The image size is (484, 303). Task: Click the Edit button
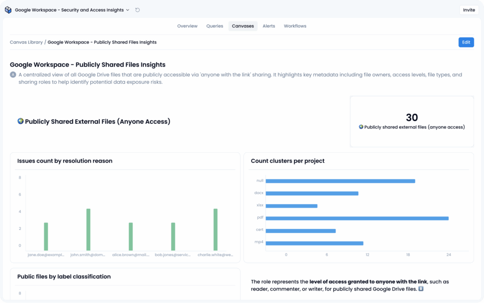[x=466, y=42]
